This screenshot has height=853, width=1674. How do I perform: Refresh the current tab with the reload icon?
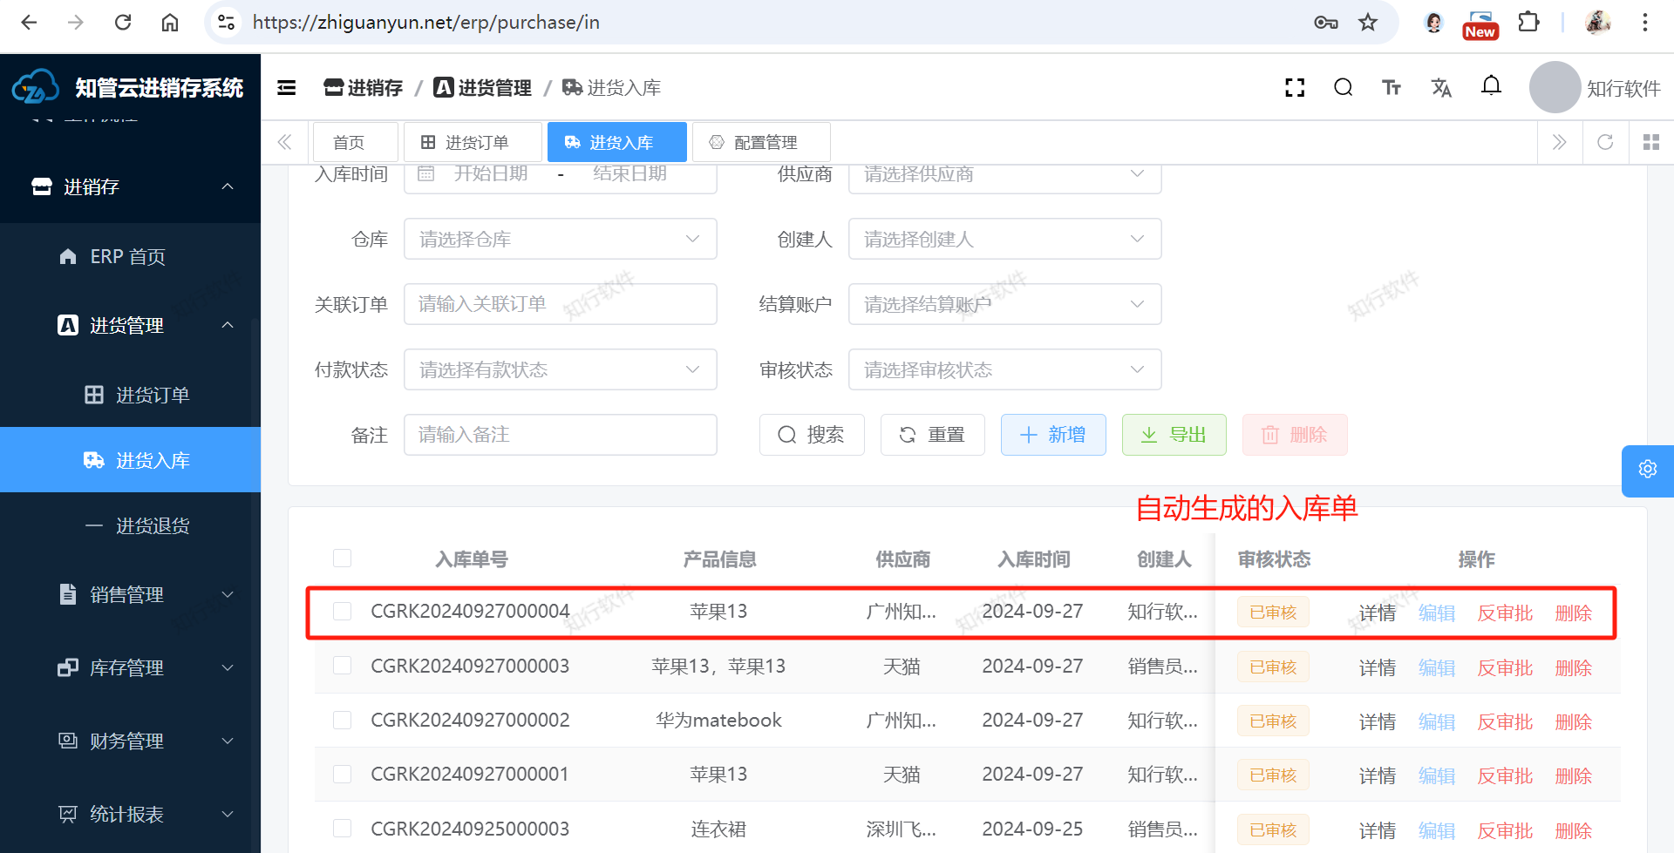[1605, 142]
